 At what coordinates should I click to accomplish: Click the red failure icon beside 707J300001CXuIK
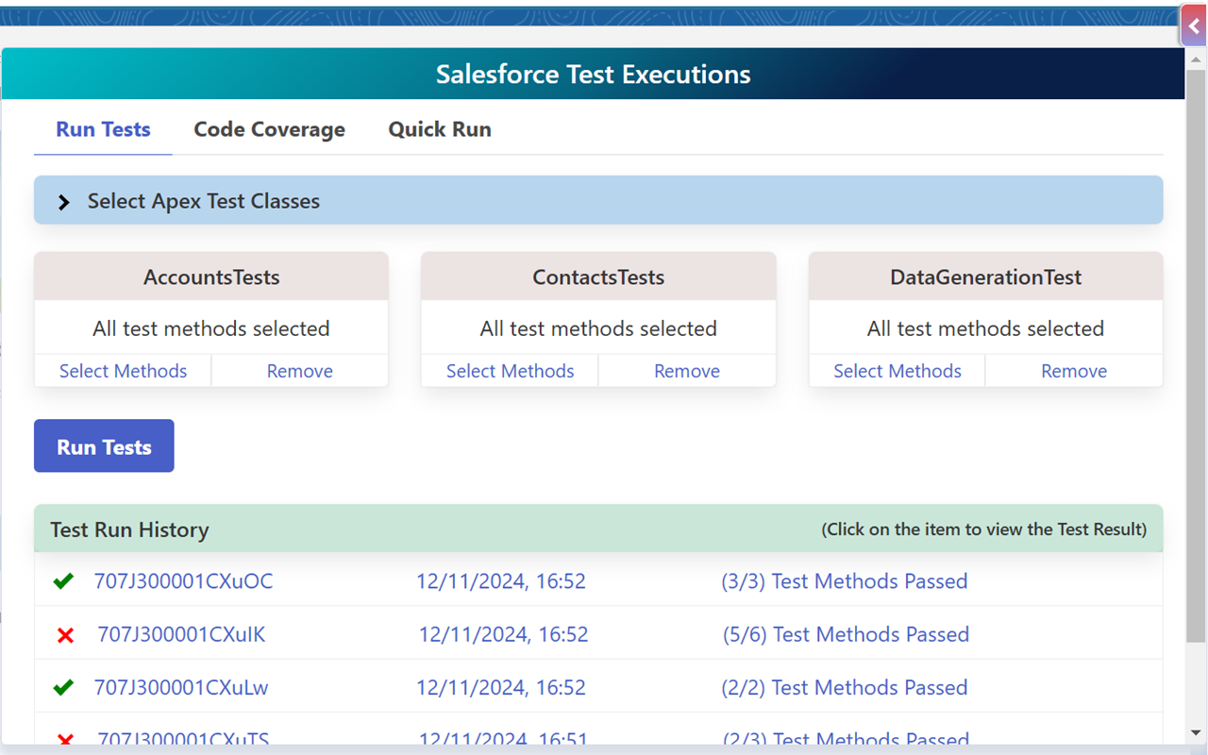(x=64, y=634)
